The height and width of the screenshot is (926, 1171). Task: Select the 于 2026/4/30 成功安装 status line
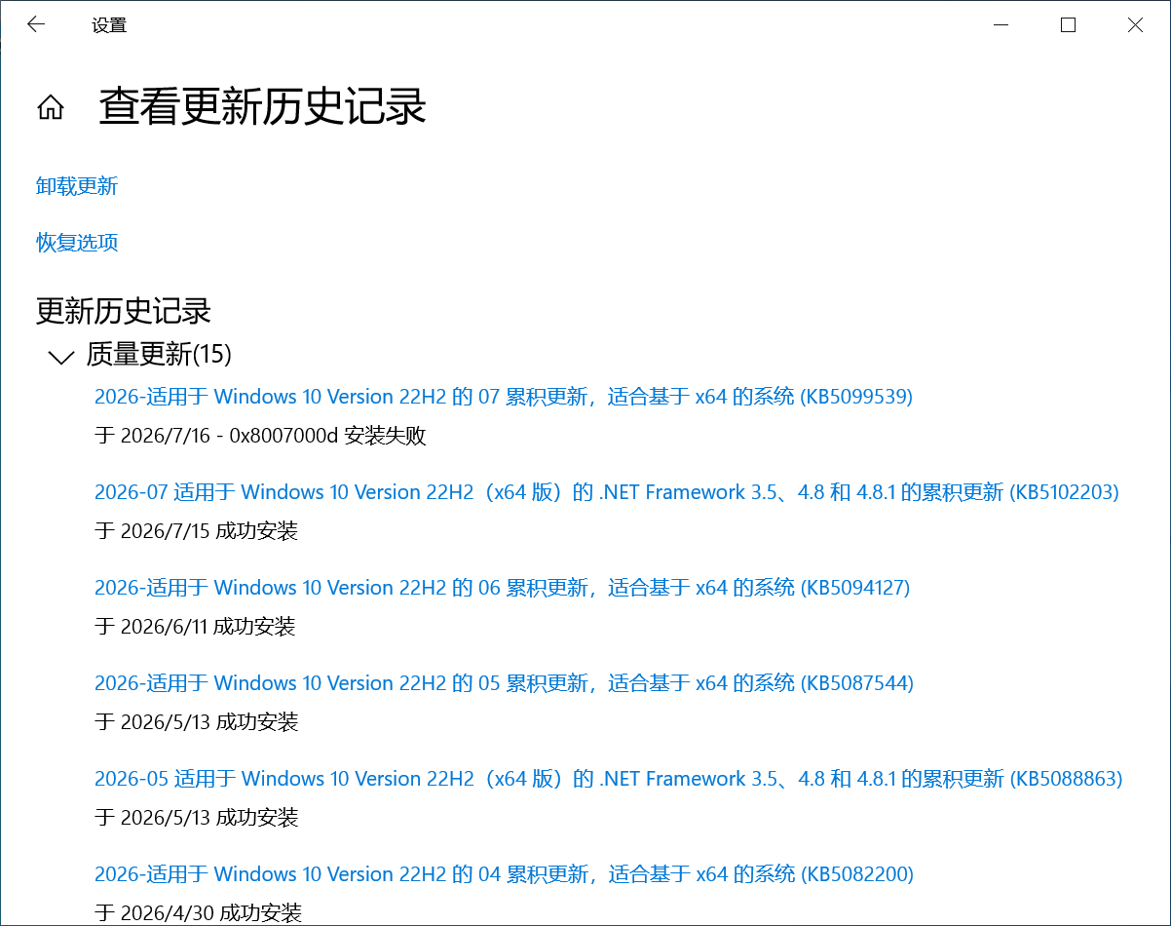click(198, 913)
